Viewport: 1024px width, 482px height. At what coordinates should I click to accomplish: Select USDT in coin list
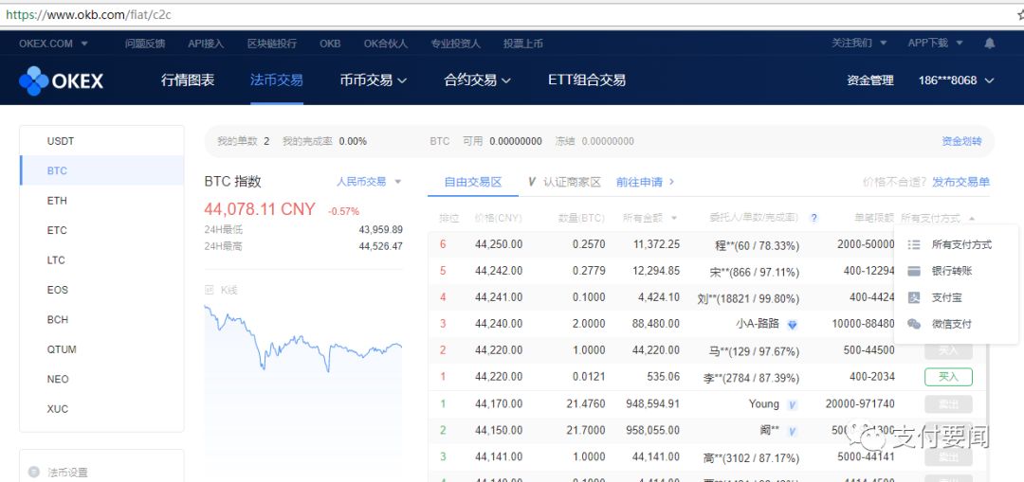[x=101, y=141]
